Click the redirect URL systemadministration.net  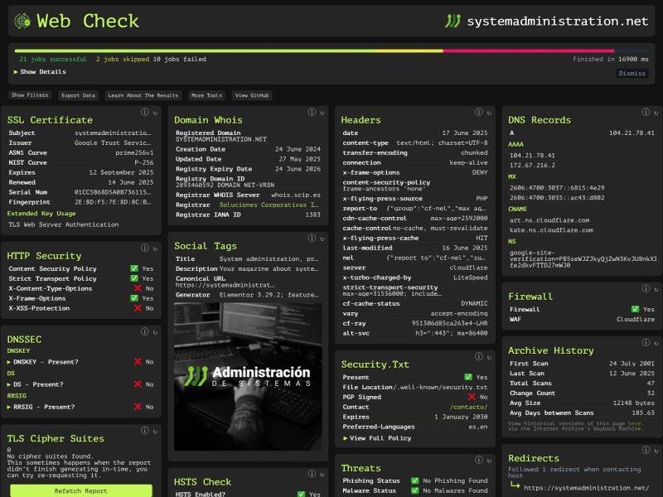[x=587, y=488]
